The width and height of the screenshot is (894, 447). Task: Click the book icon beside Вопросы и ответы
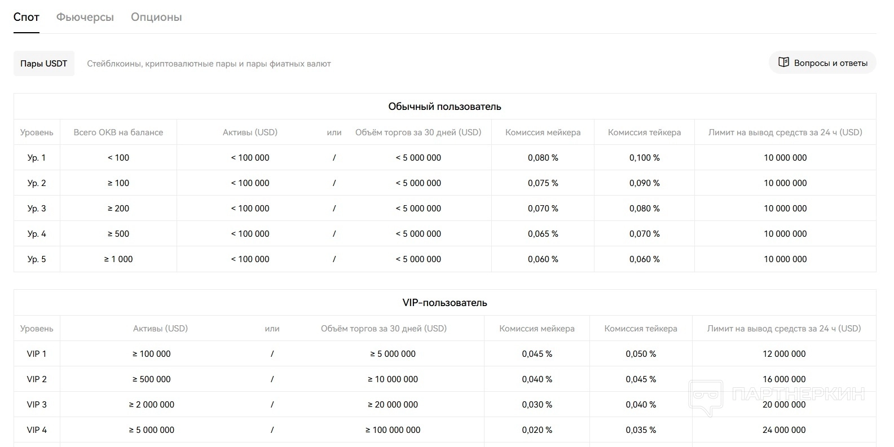pos(783,63)
